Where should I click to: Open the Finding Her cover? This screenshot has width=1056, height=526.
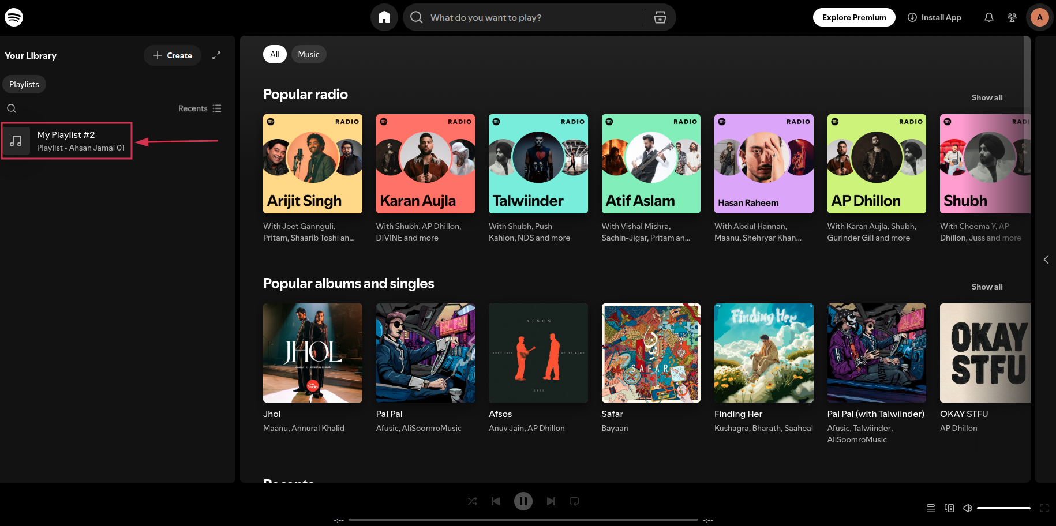pyautogui.click(x=764, y=353)
